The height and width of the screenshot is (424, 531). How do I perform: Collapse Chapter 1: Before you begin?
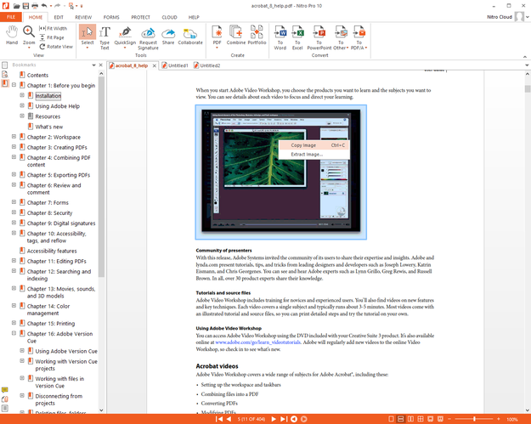(x=14, y=85)
